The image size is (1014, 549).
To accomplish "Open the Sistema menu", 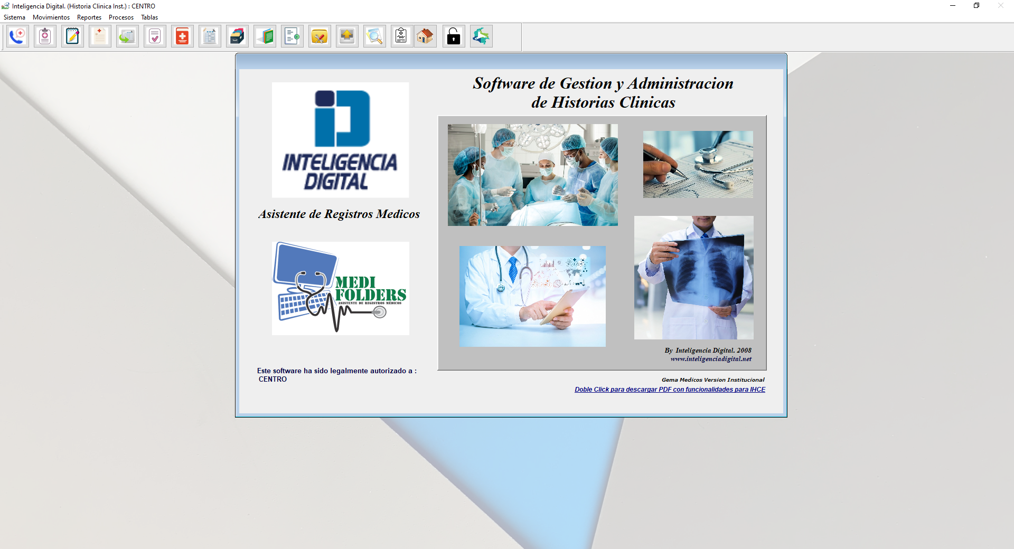I will click(14, 17).
